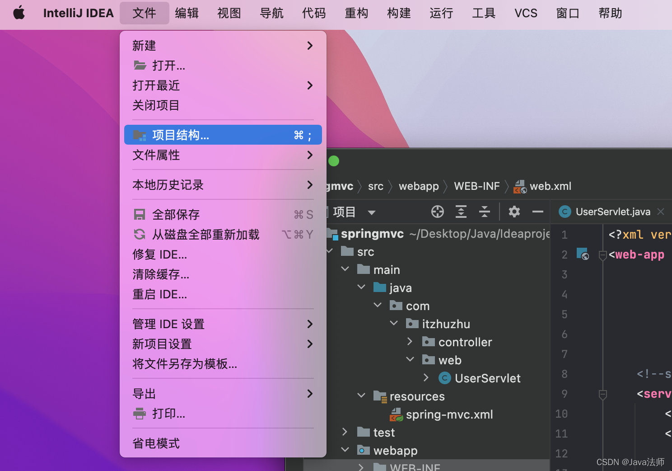Open the VCS menu
The height and width of the screenshot is (471, 672).
pyautogui.click(x=526, y=13)
